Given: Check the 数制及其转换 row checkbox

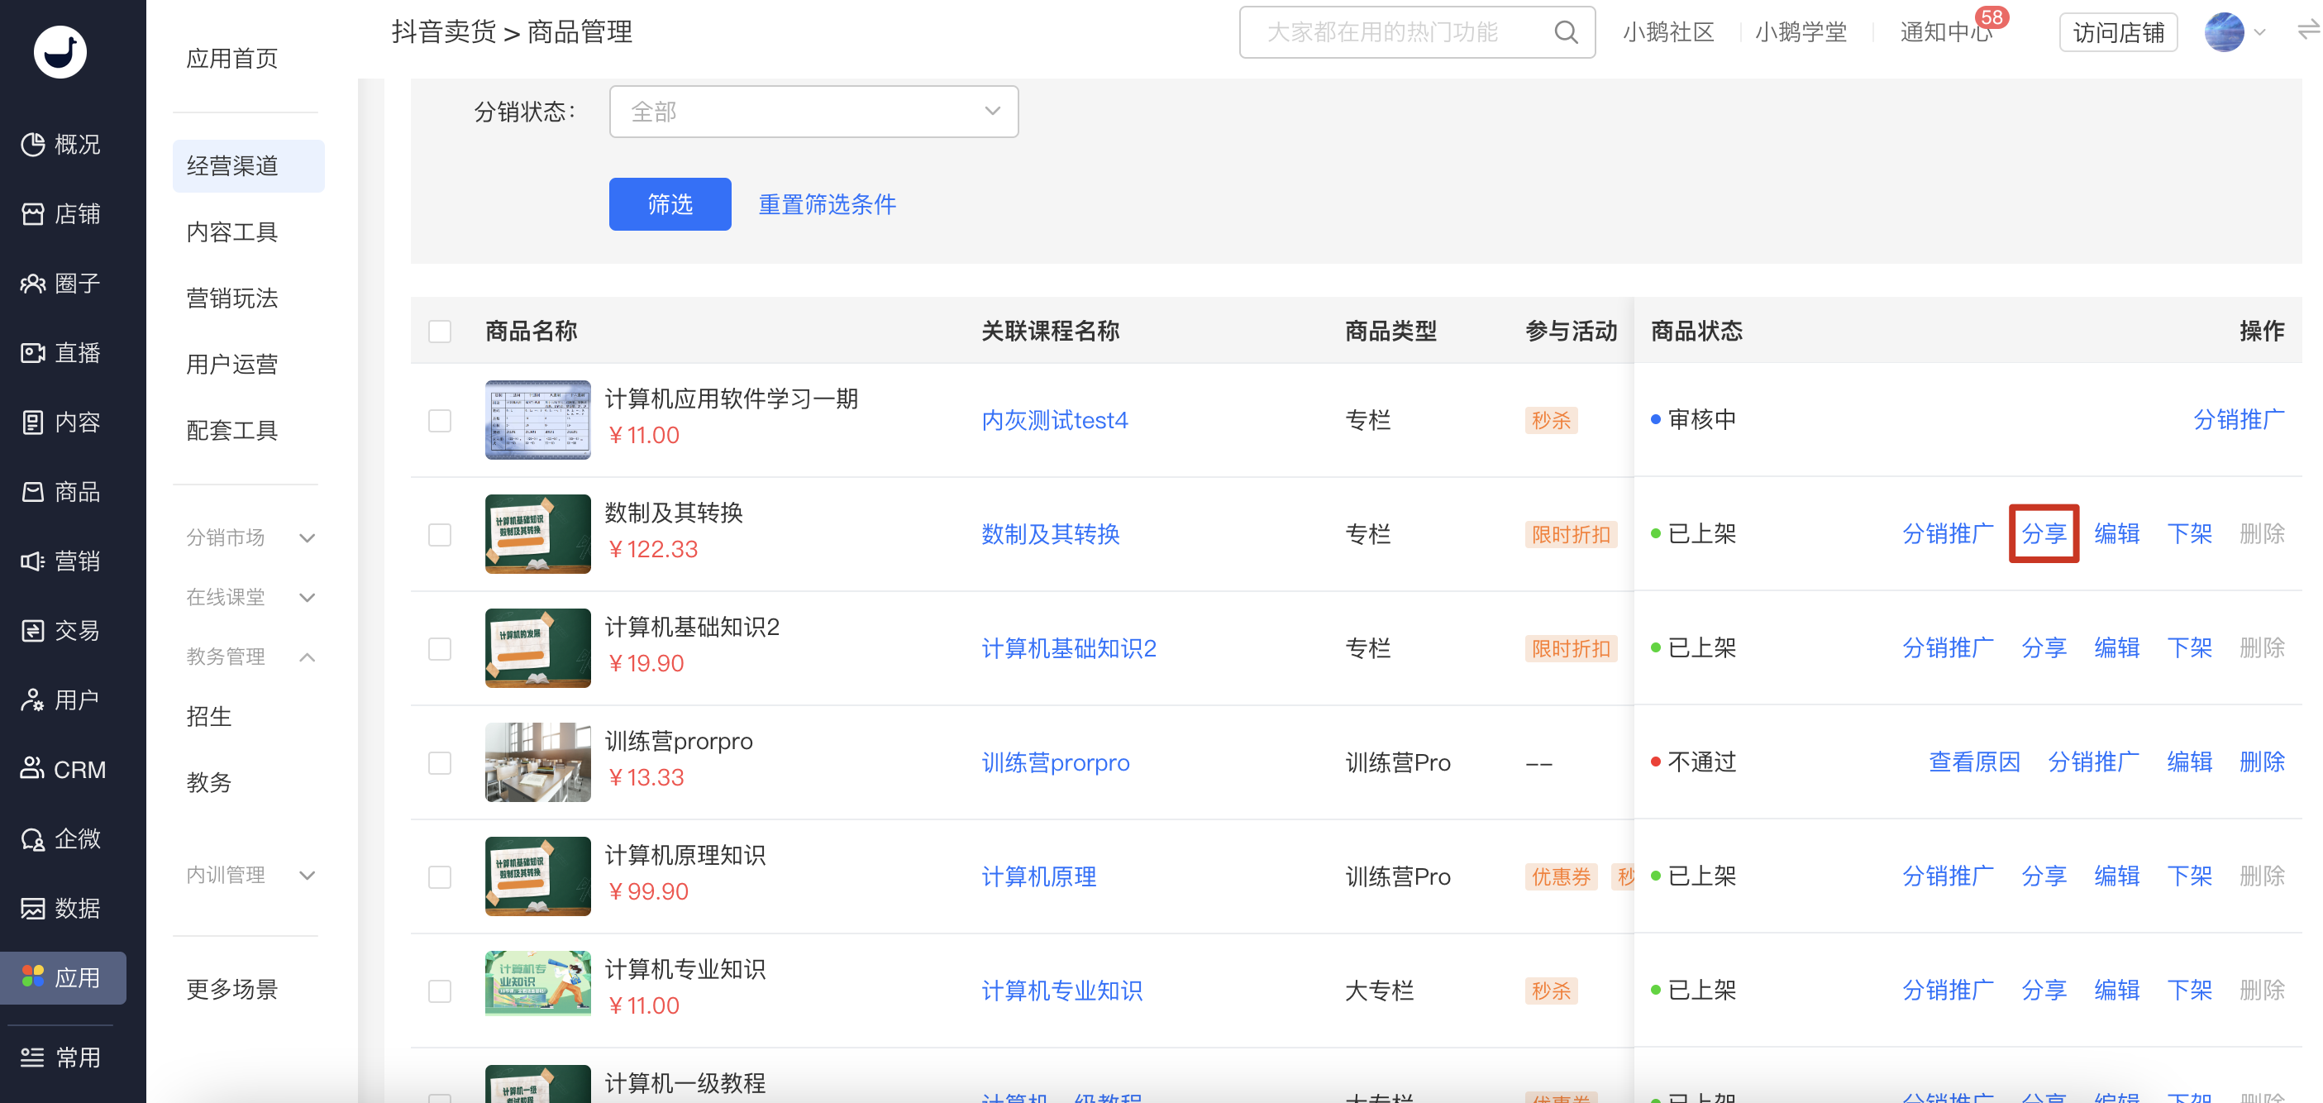Looking at the screenshot, I should point(440,535).
